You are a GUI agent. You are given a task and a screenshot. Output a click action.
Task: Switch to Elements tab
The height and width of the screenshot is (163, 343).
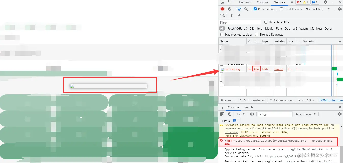tap(245, 2)
